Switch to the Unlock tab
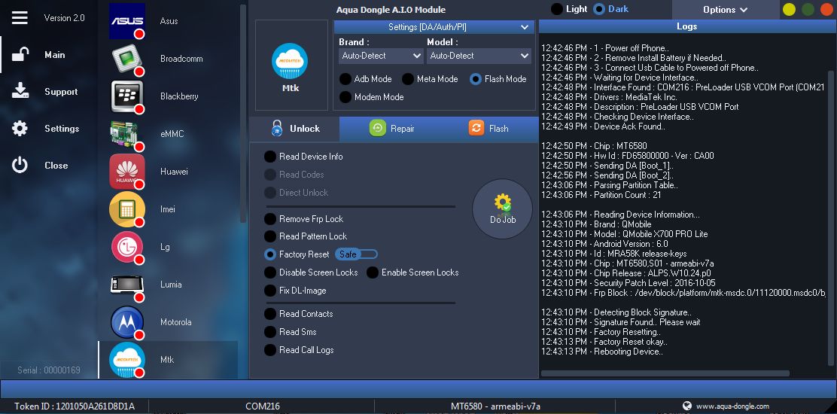837x414 pixels. pos(294,129)
